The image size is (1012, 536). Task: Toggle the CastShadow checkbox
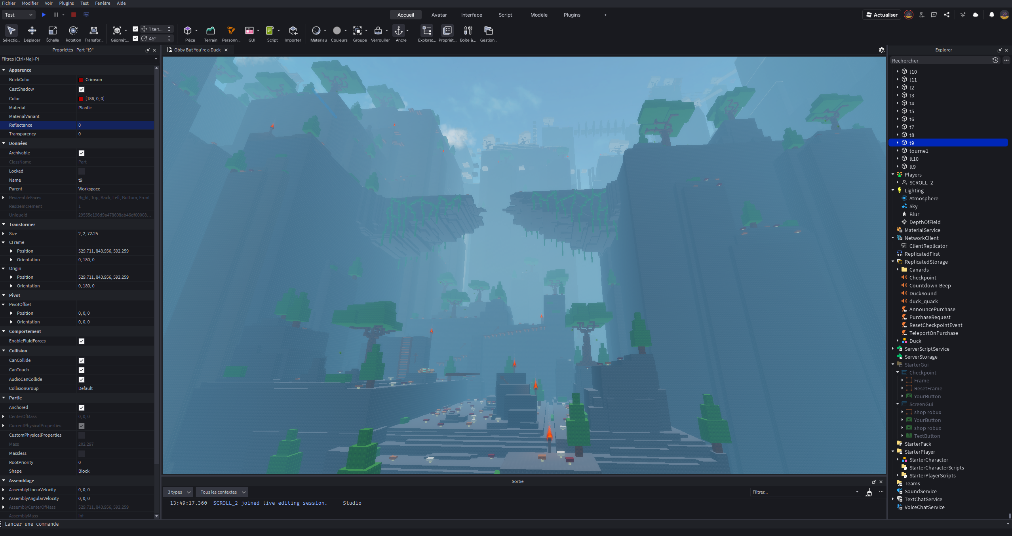point(82,89)
